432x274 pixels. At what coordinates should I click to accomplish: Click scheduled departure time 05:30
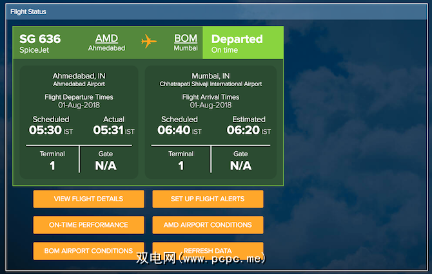(45, 130)
